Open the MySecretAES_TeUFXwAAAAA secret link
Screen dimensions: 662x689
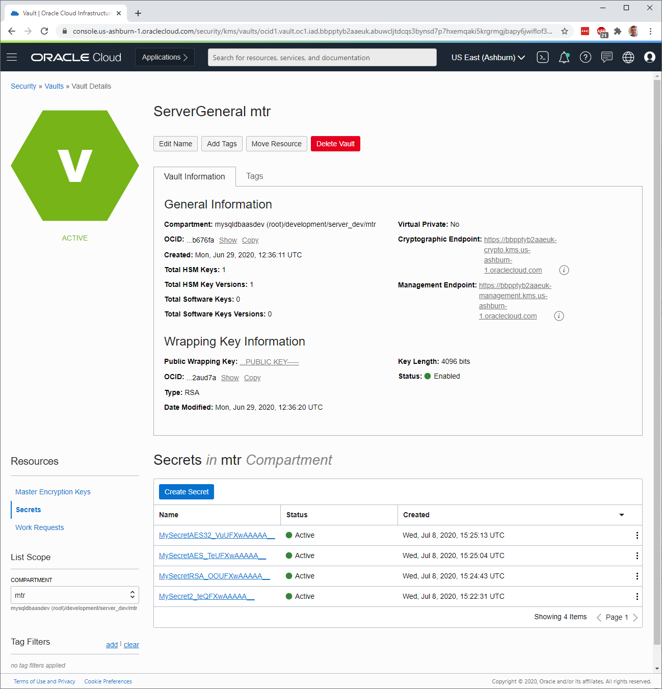point(213,555)
